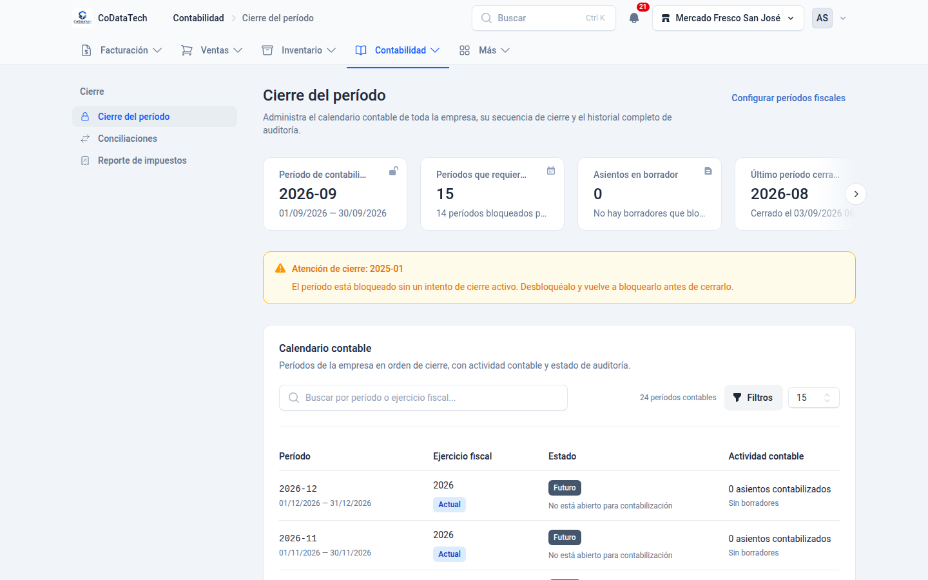
Task: Click the funnel icon in Filtros
Action: point(737,398)
